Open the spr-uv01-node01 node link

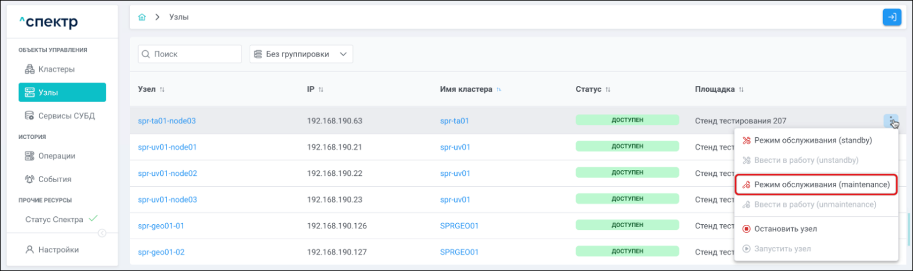tap(167, 147)
